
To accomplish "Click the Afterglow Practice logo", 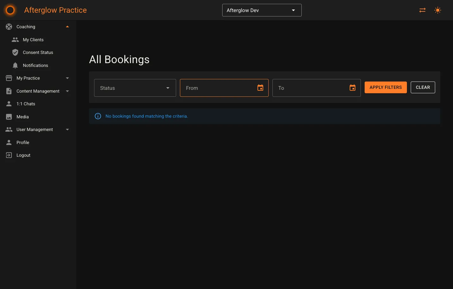I will pos(10,10).
